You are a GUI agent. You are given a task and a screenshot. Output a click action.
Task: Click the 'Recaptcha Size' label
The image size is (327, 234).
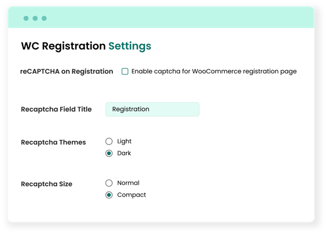tap(47, 184)
